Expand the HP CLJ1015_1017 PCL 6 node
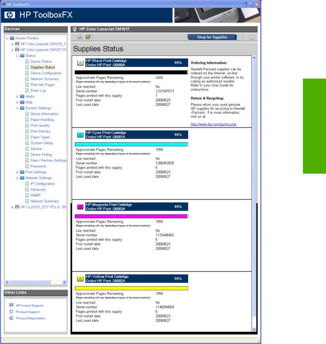Image resolution: width=326 pixels, height=344 pixels. pos(12,207)
